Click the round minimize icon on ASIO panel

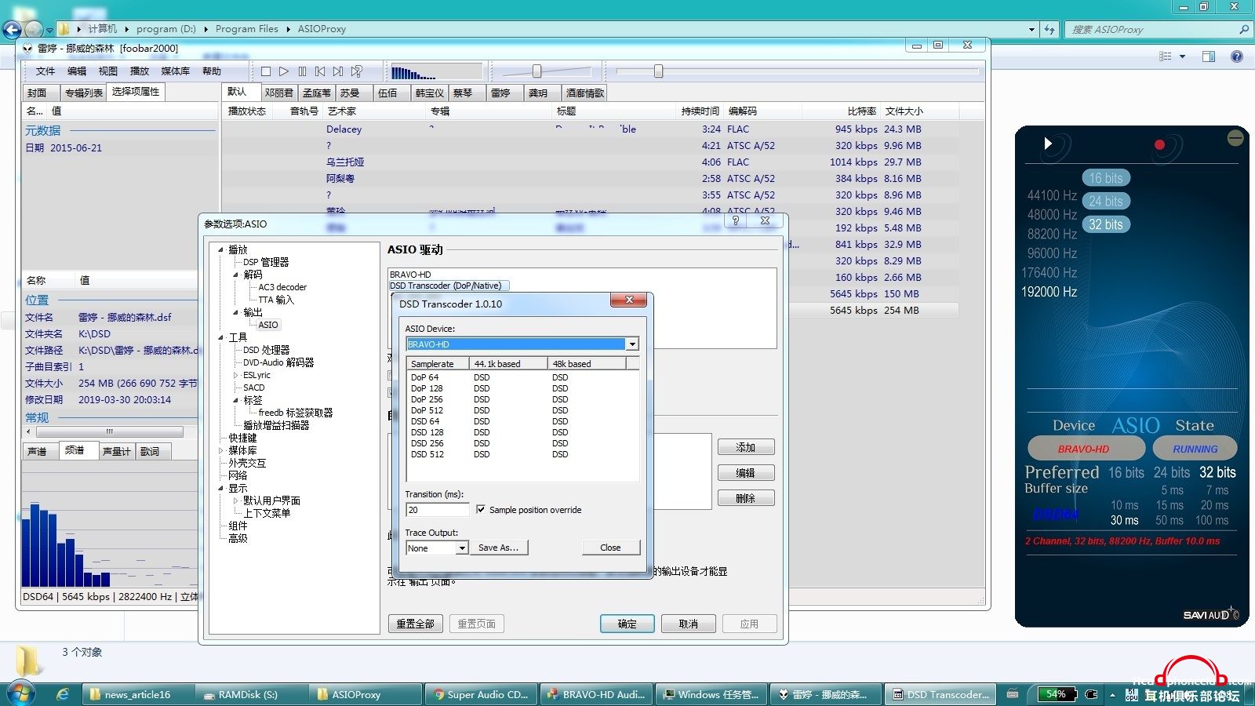click(x=1235, y=138)
